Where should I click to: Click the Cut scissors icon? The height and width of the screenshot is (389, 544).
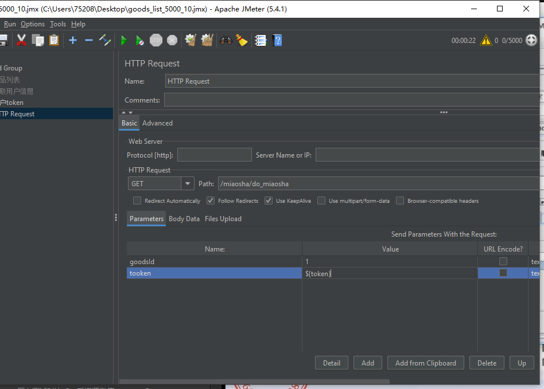[x=21, y=40]
